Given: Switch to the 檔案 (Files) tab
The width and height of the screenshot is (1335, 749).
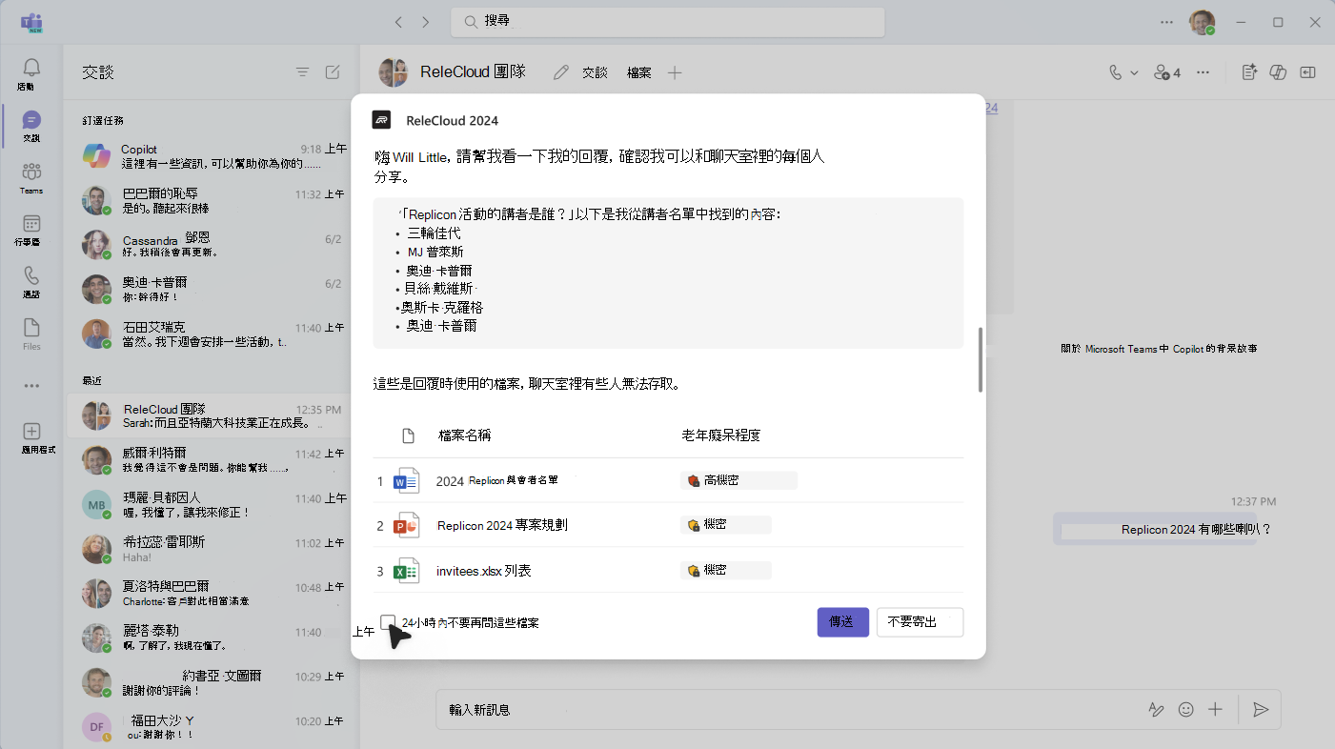Looking at the screenshot, I should (x=639, y=72).
